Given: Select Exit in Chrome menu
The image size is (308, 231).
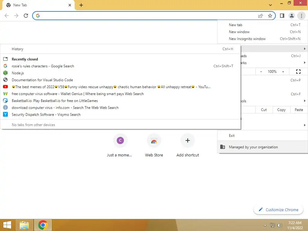Looking at the screenshot, I should click(x=263, y=136).
